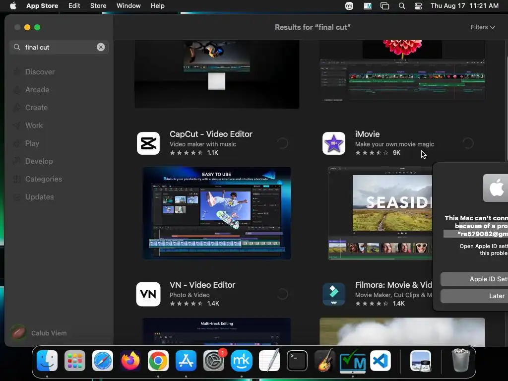Image resolution: width=508 pixels, height=381 pixels.
Task: Click the iMovie download progress spinner
Action: 467,143
